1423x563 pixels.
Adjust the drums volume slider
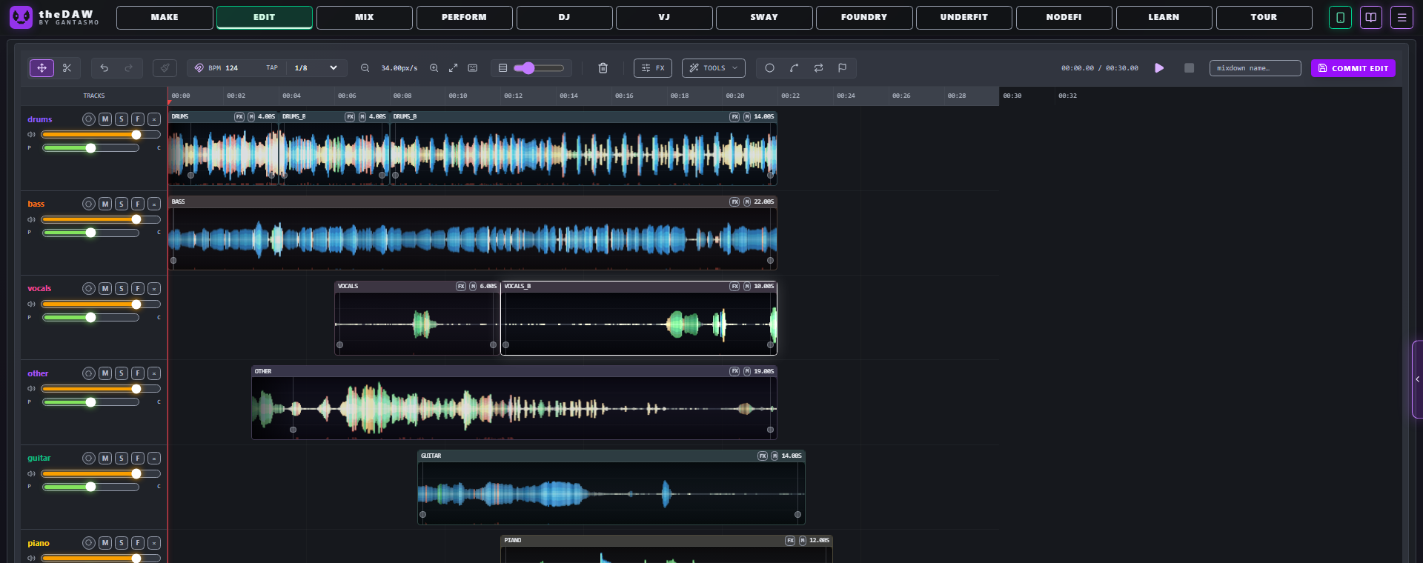pyautogui.click(x=101, y=135)
